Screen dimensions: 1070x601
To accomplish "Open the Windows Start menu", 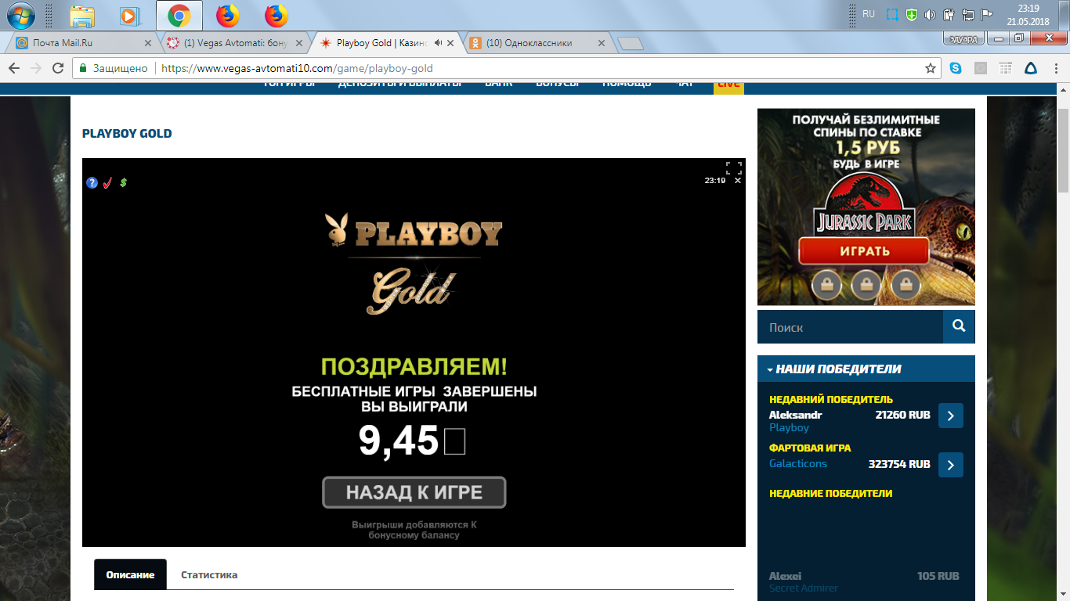I will click(x=21, y=15).
